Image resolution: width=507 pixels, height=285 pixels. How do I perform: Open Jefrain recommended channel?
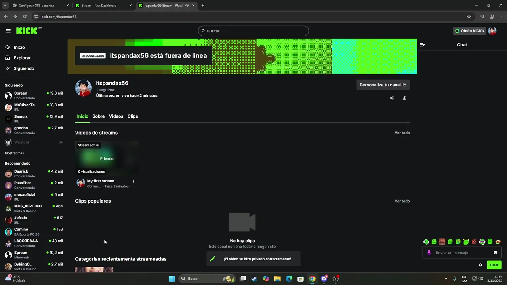tap(34, 220)
